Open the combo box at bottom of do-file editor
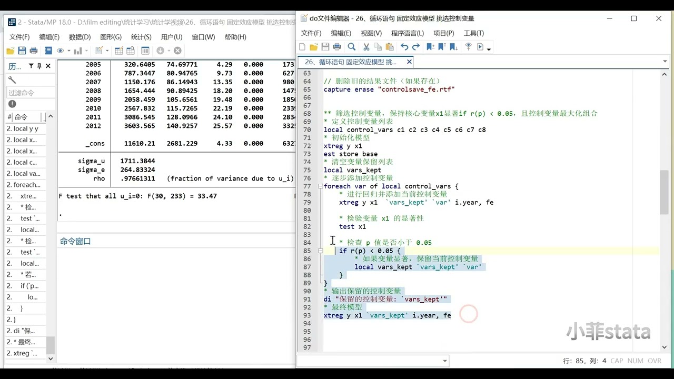The height and width of the screenshot is (379, 674). coord(372,361)
